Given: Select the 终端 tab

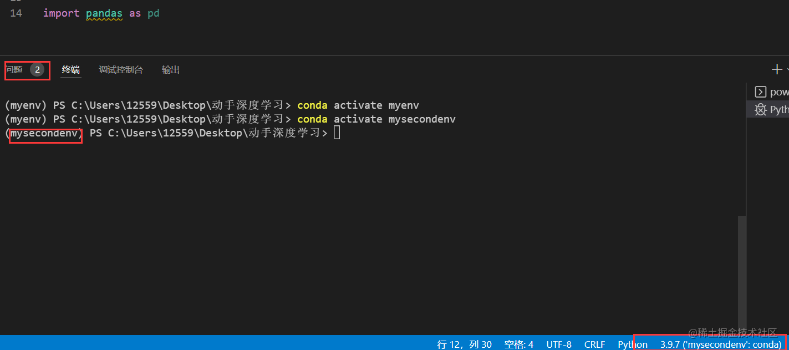Looking at the screenshot, I should (70, 69).
